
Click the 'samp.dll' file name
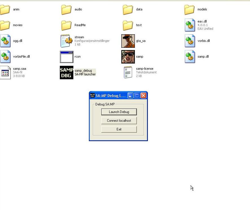pos(203,57)
